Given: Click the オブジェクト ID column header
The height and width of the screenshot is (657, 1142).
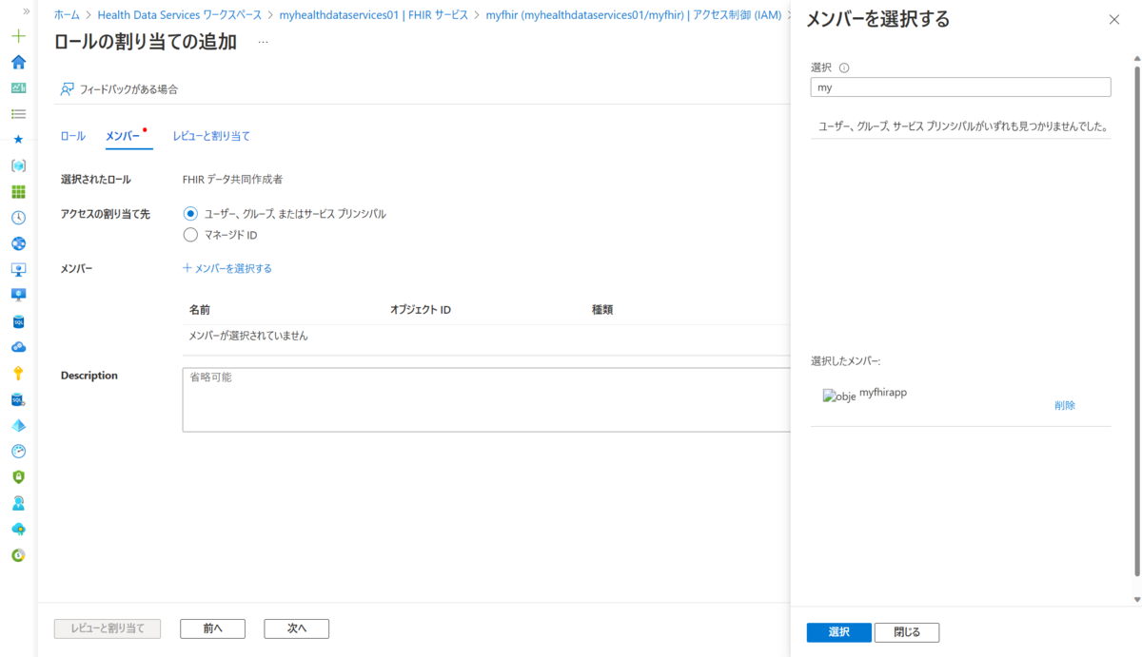Looking at the screenshot, I should pos(420,310).
